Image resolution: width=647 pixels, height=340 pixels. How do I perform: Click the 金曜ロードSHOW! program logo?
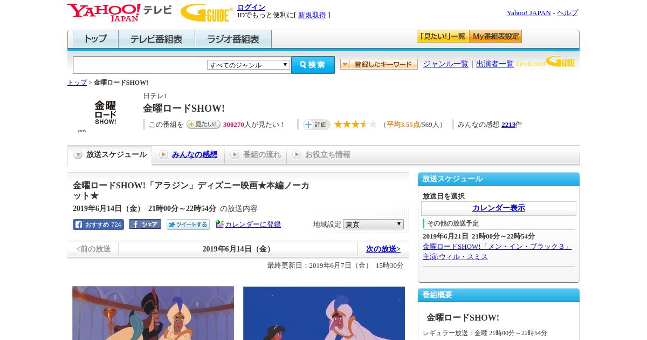point(105,113)
